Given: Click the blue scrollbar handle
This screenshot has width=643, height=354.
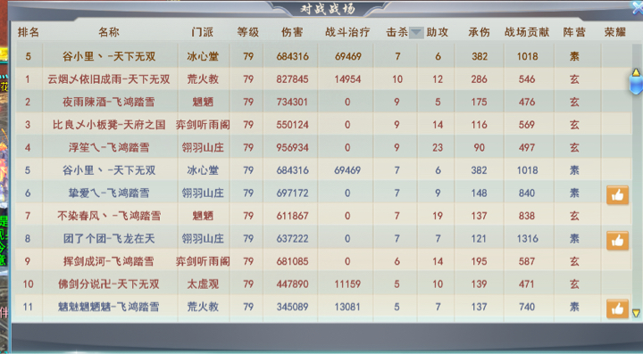Looking at the screenshot, I should (636, 85).
